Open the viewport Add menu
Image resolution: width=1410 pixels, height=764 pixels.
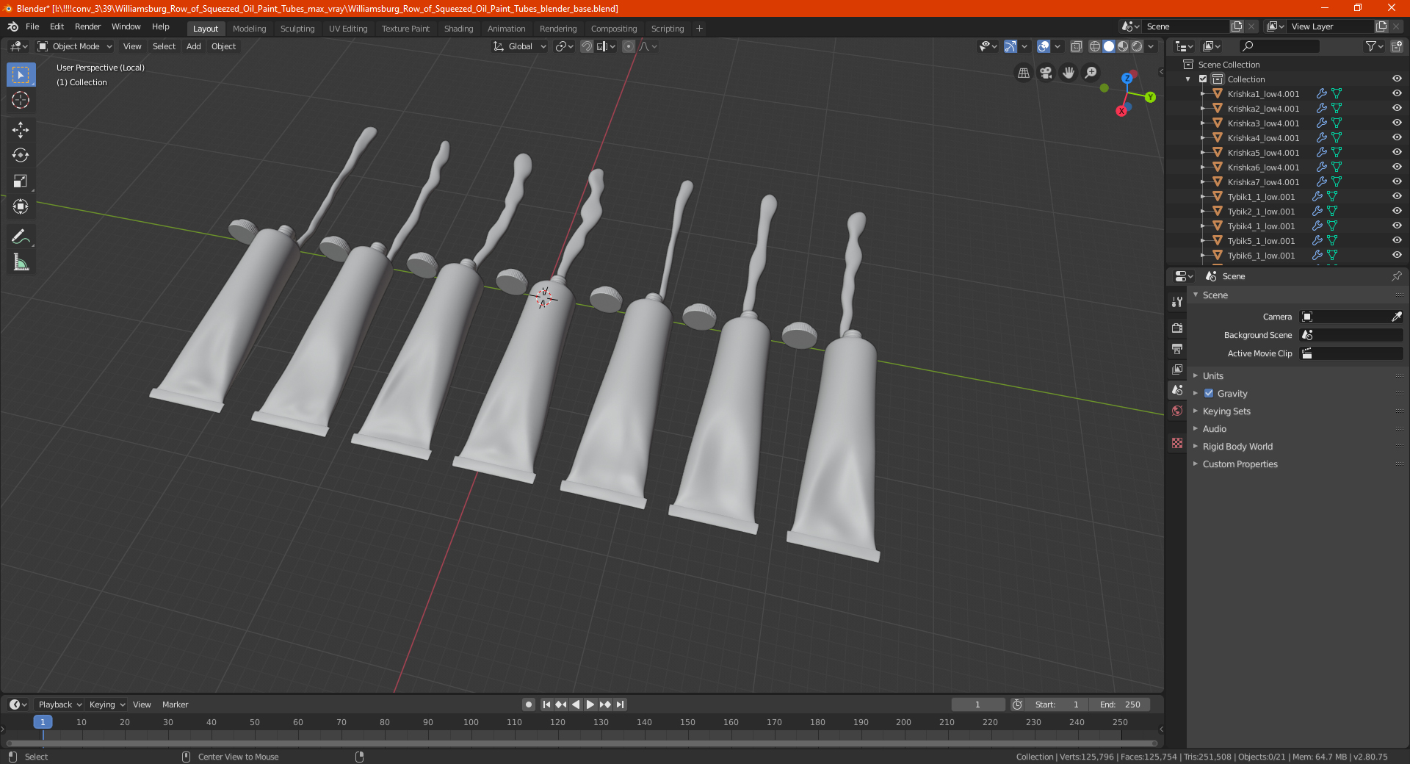(193, 46)
